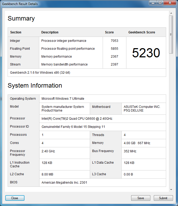Click the vertical scrollbar thumb

171,34
